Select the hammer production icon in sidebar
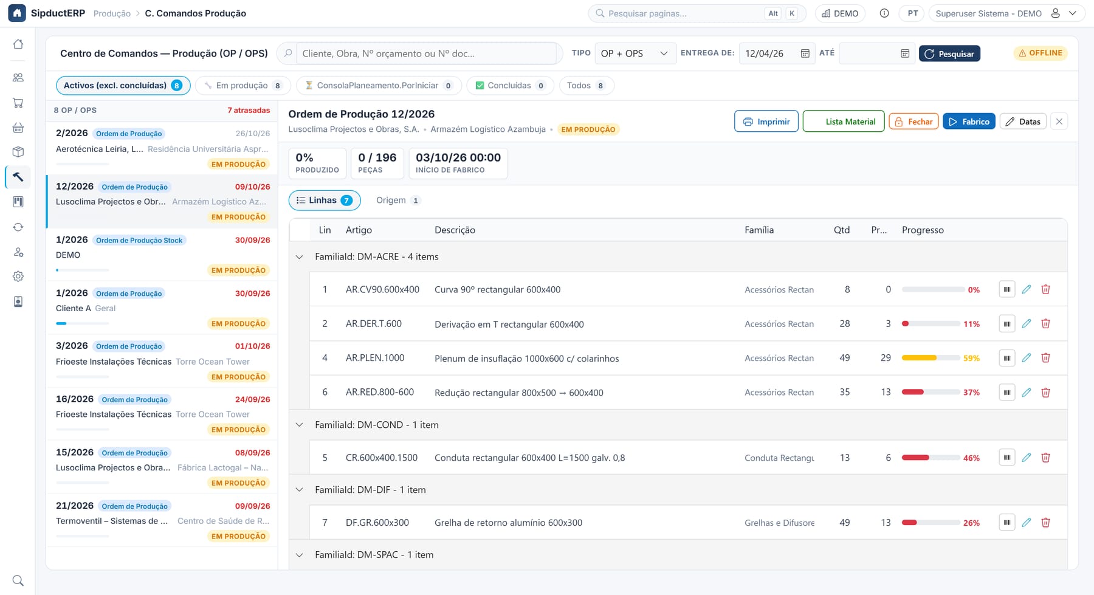 coord(18,177)
